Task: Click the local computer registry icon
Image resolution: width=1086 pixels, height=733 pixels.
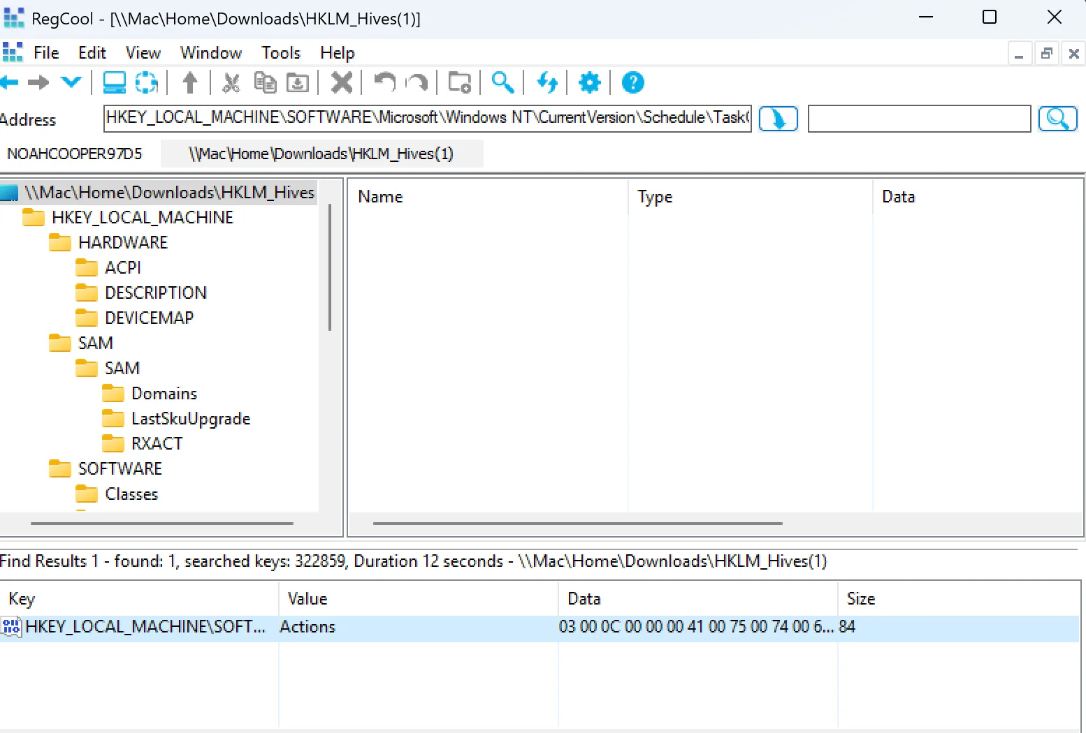Action: (x=114, y=83)
